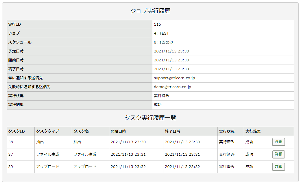
Task: Select the address demo@tricorn.co.jp
Action: tap(172, 87)
